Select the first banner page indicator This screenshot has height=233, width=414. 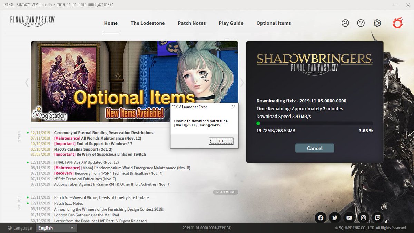click(227, 39)
